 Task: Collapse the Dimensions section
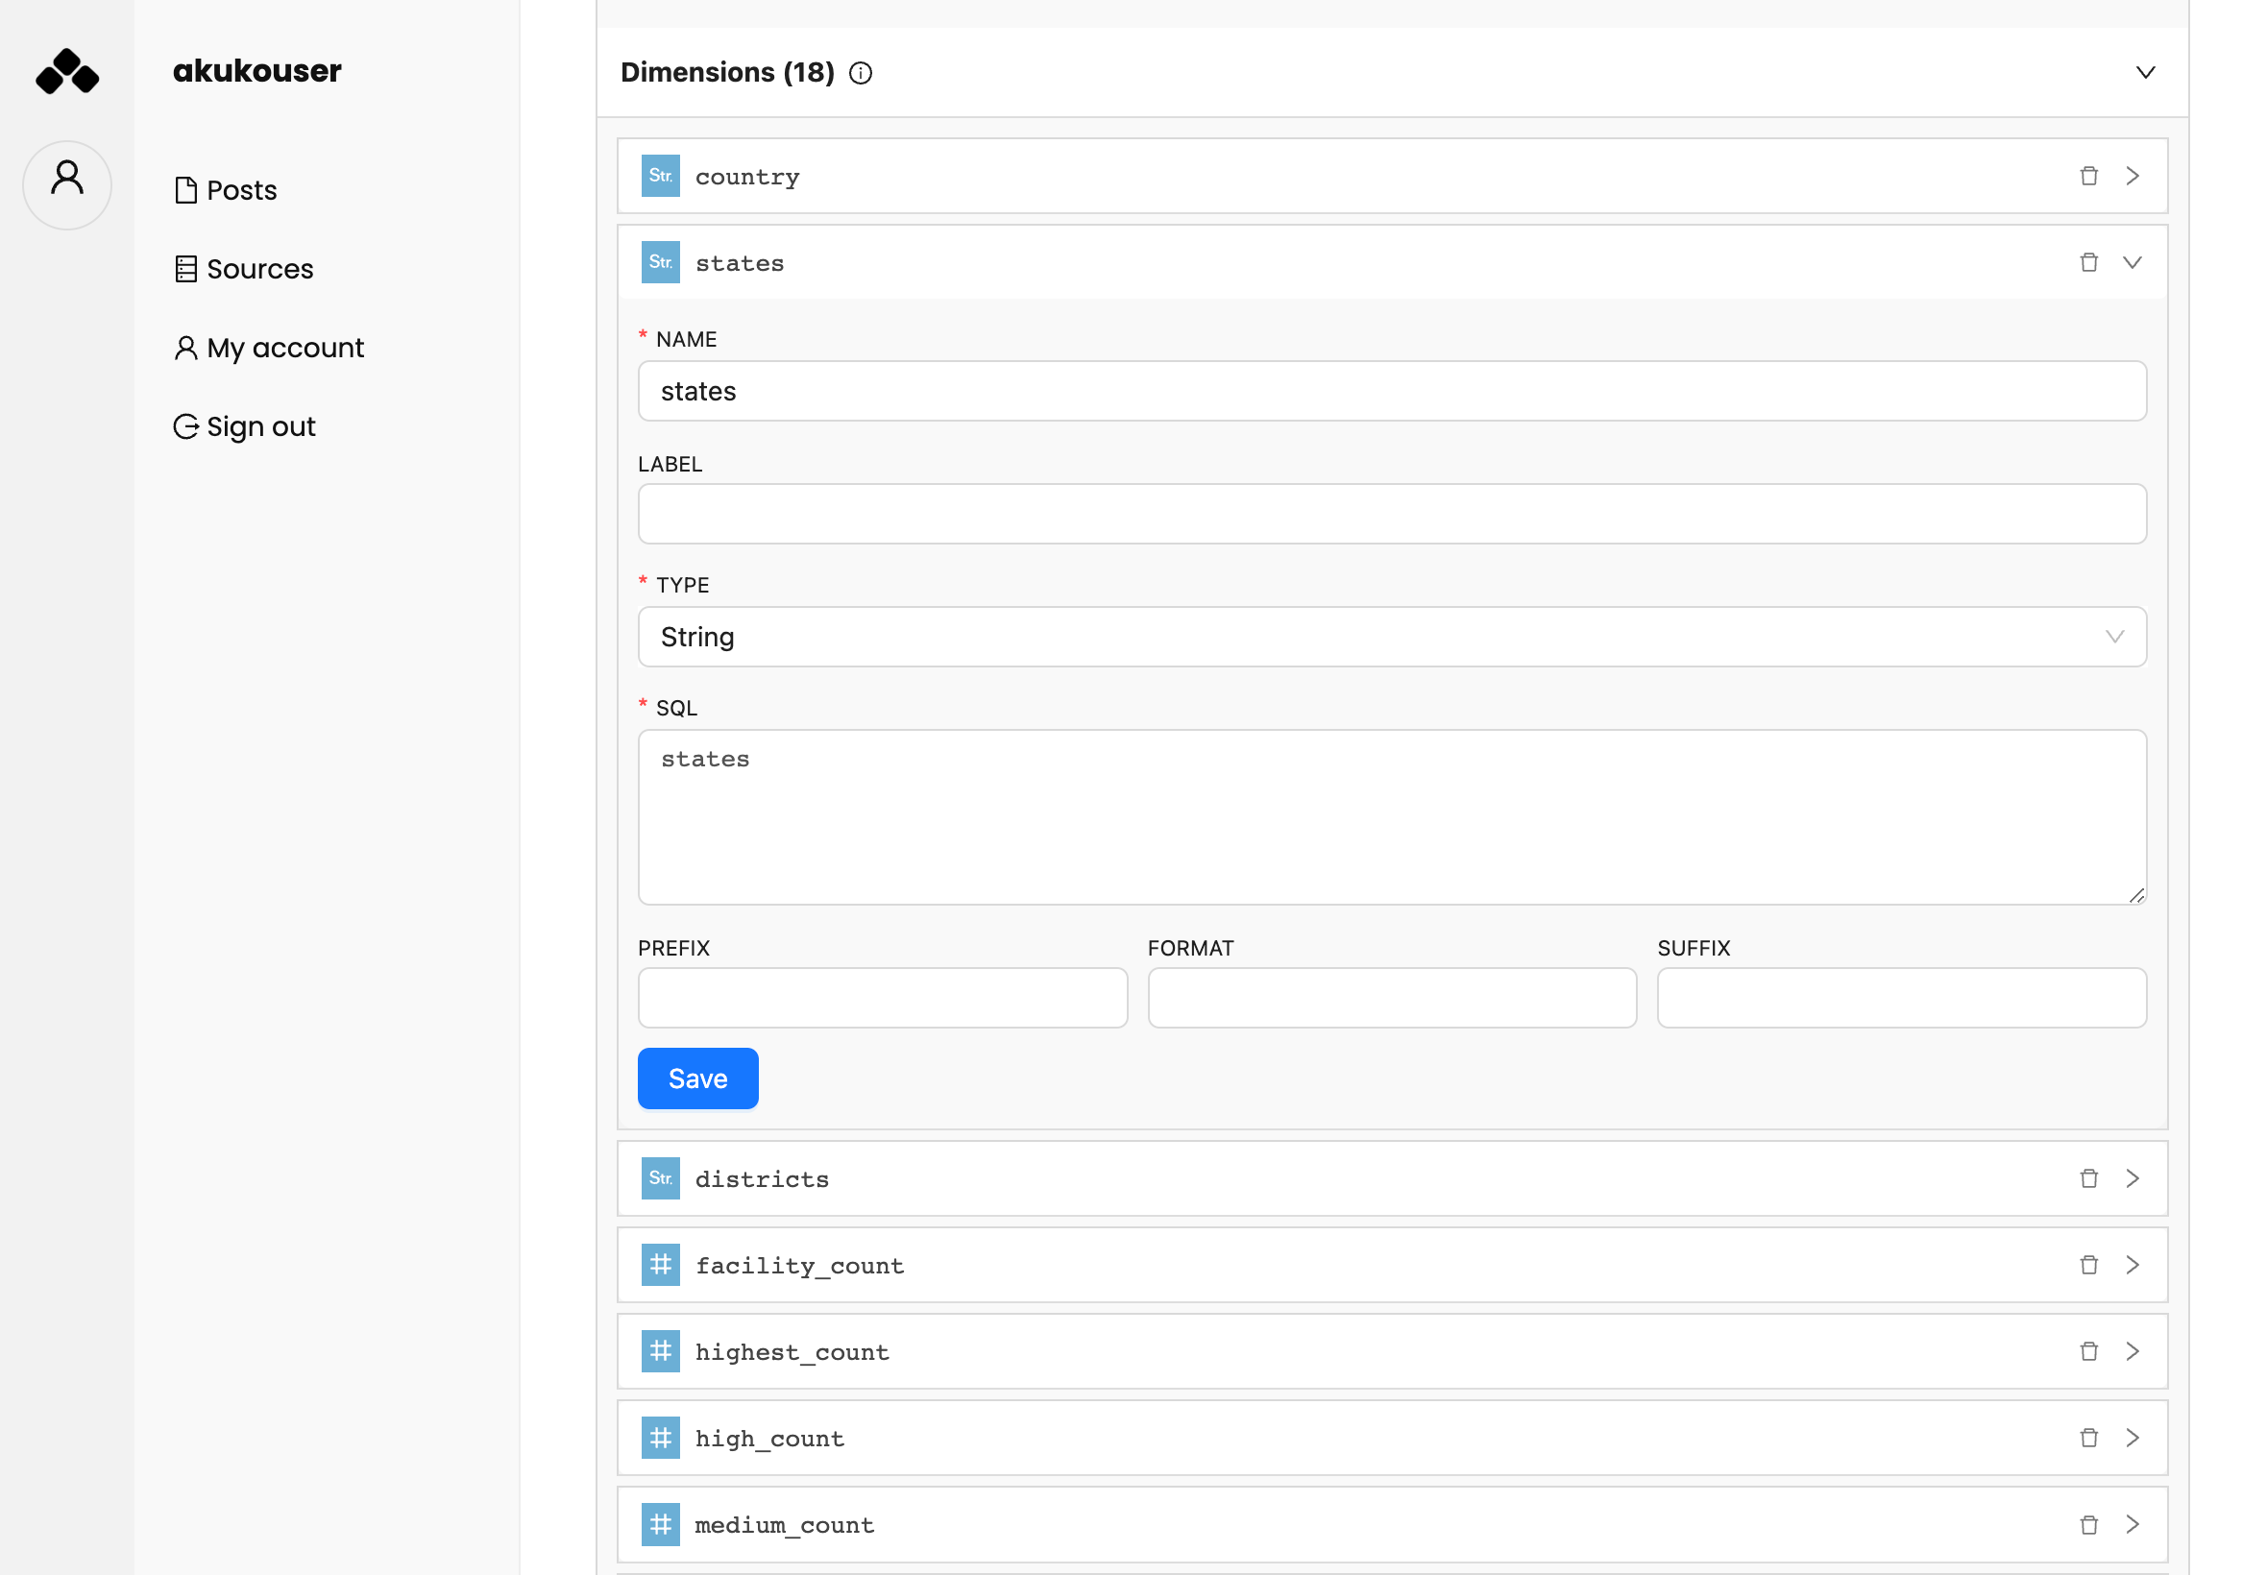[x=2145, y=73]
